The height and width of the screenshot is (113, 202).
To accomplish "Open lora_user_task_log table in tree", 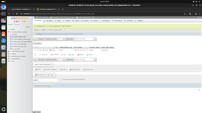I will 20,44.
